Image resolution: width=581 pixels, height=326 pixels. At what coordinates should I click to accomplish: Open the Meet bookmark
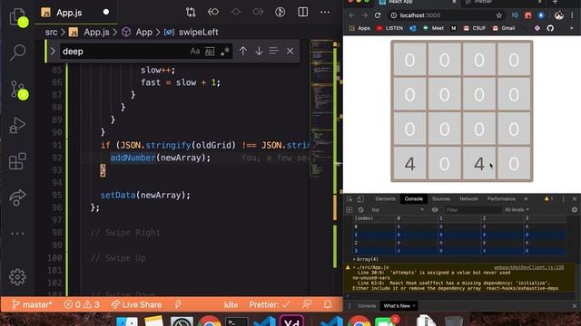pyautogui.click(x=433, y=28)
